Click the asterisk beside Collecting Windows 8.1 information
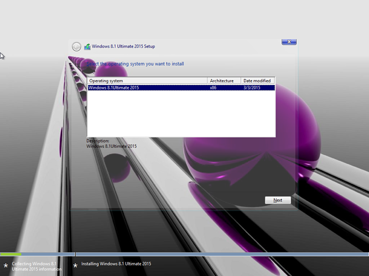This screenshot has width=369, height=276. point(6,266)
